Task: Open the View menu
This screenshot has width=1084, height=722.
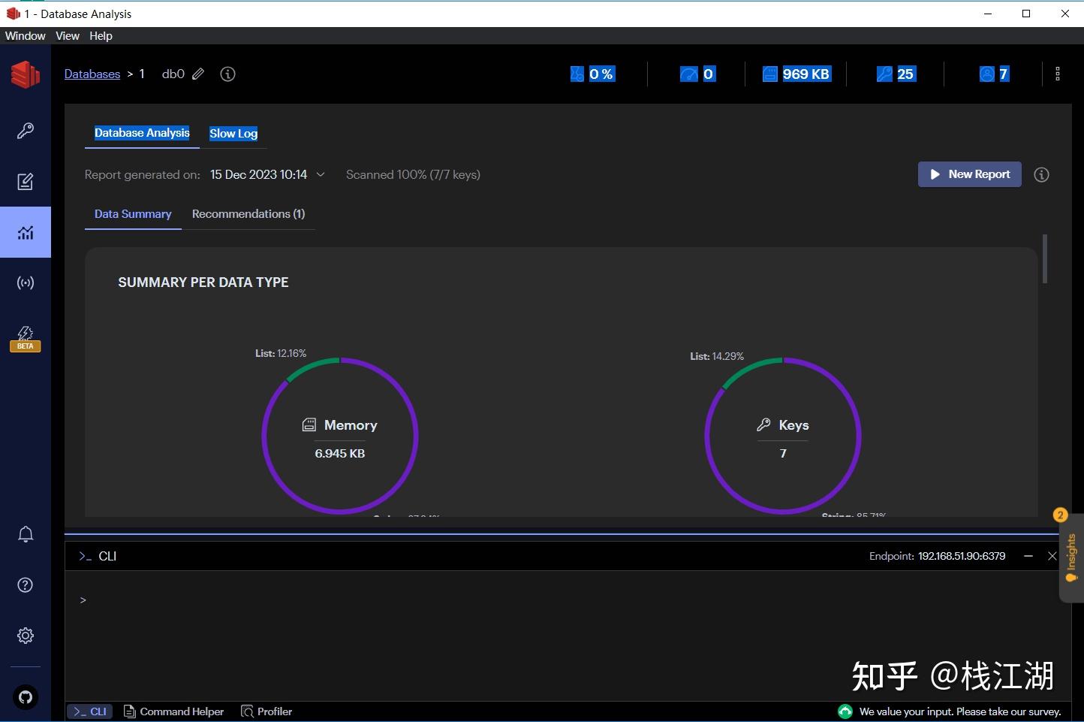Action: coord(67,36)
